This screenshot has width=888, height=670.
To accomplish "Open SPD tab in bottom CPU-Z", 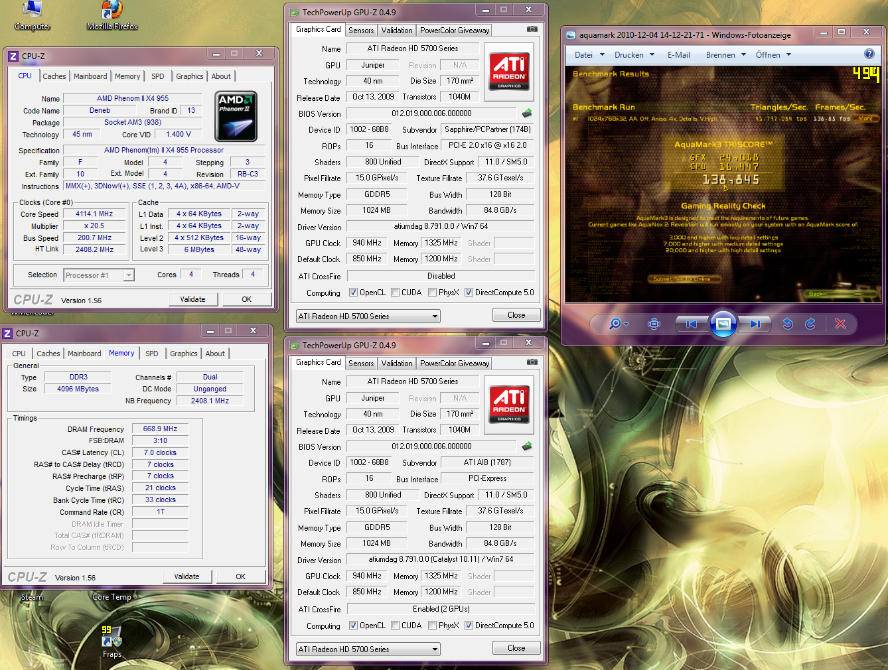I will coord(152,354).
